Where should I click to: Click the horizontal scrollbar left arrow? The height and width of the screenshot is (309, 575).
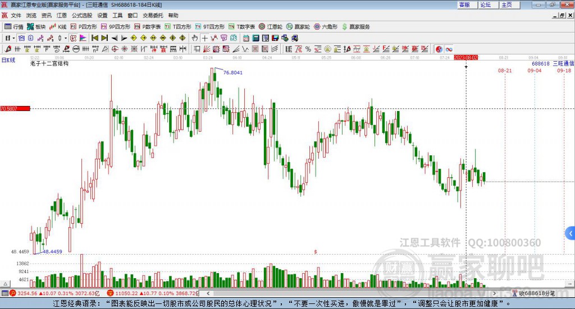click(x=208, y=293)
